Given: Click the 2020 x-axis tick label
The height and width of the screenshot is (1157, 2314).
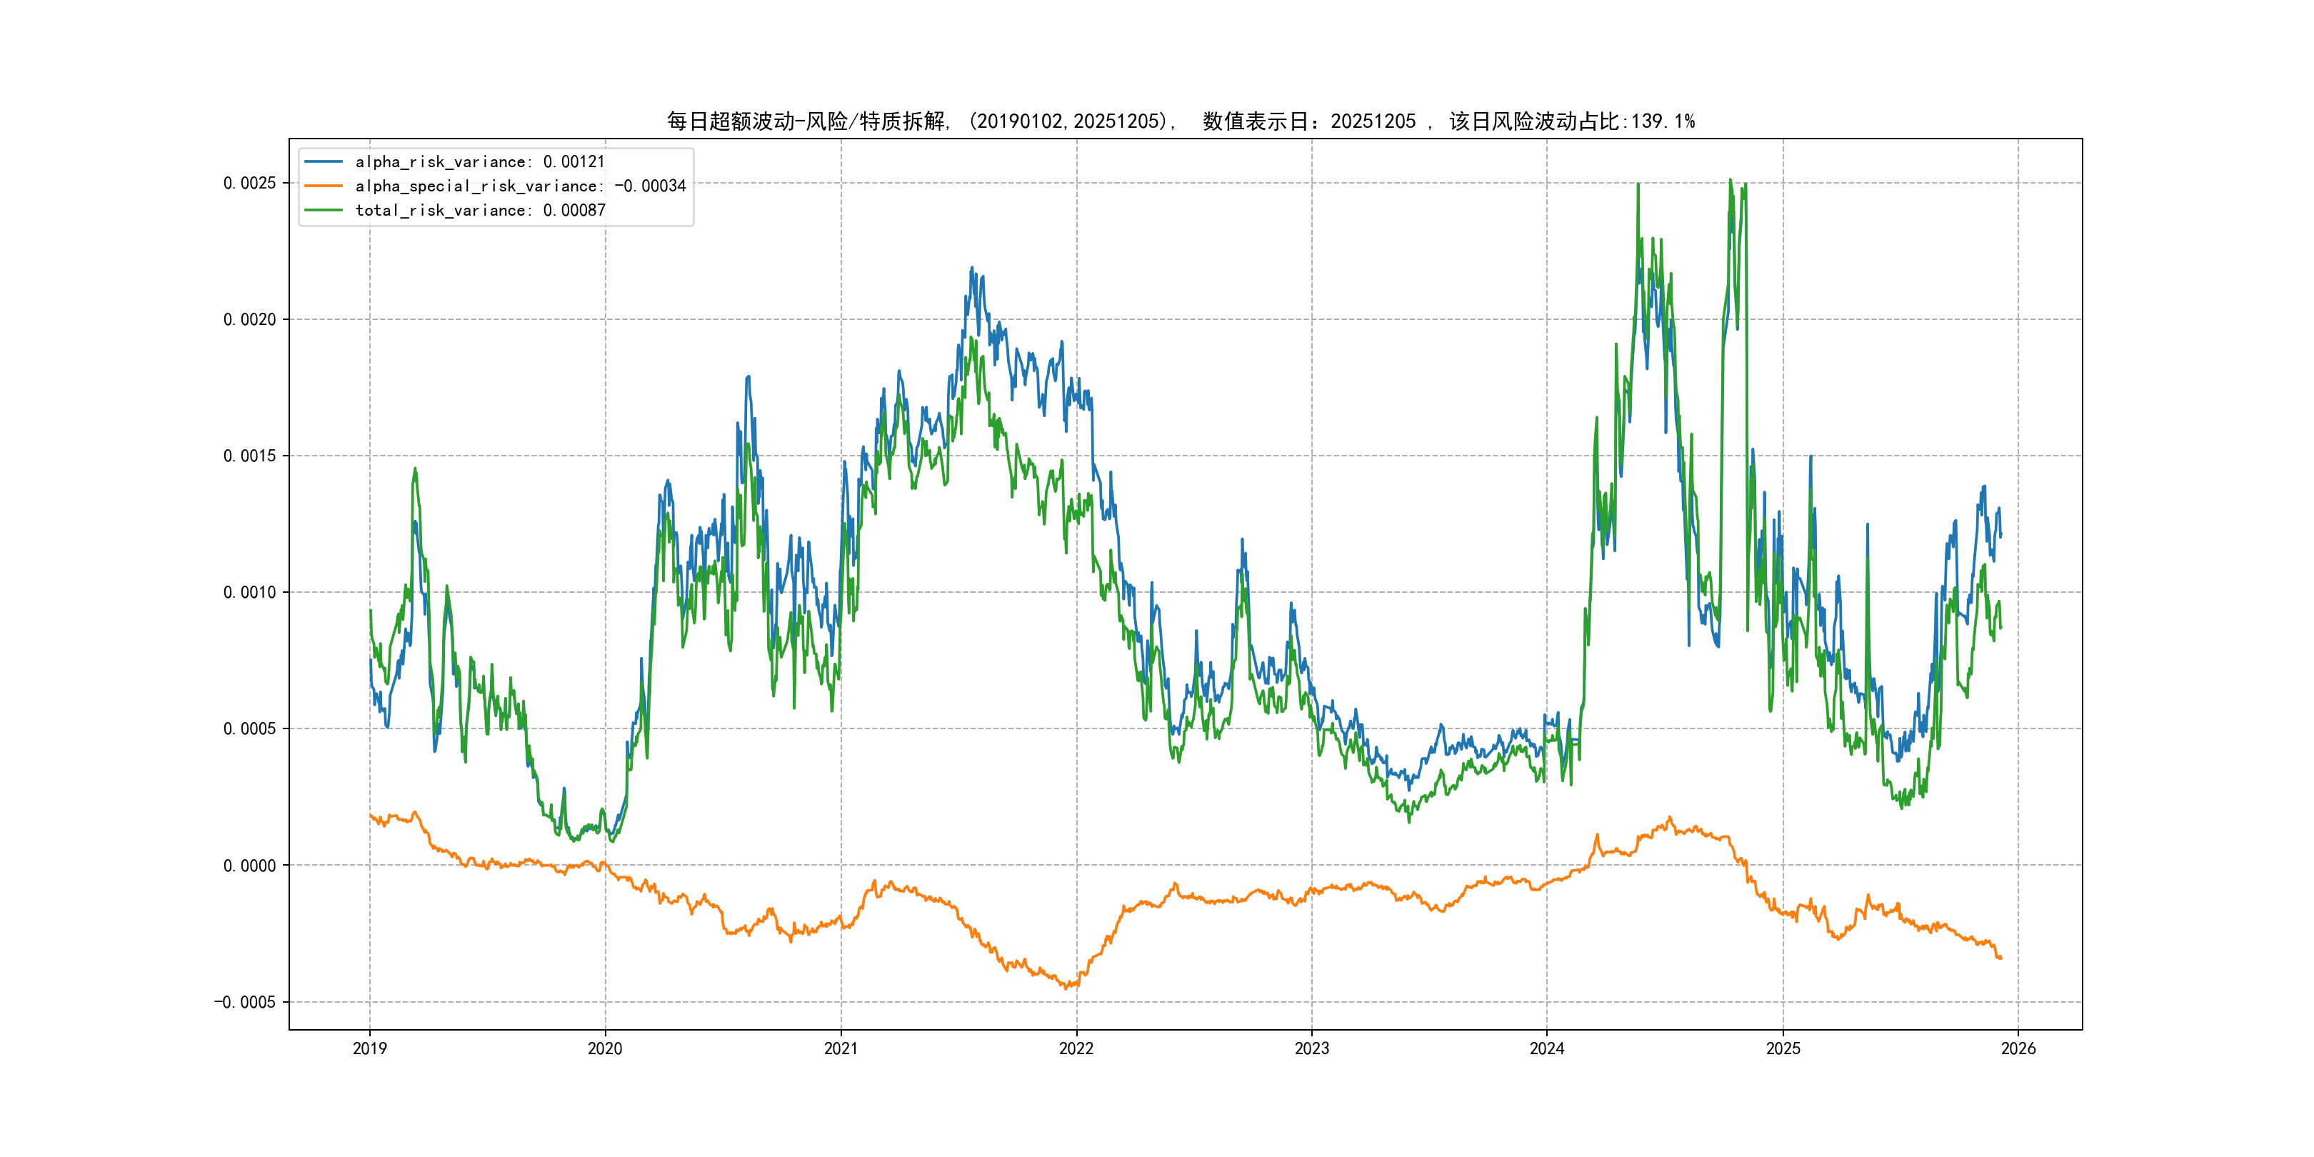Looking at the screenshot, I should click(x=604, y=1048).
